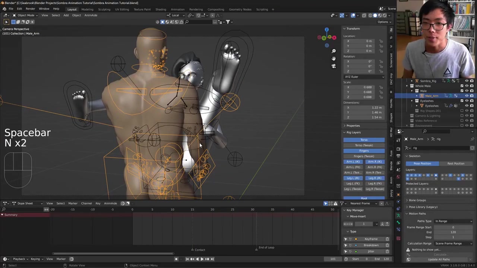Viewport: 477px width, 268px height.
Task: Hide Male_Arm using its eye icon
Action: coord(467,96)
